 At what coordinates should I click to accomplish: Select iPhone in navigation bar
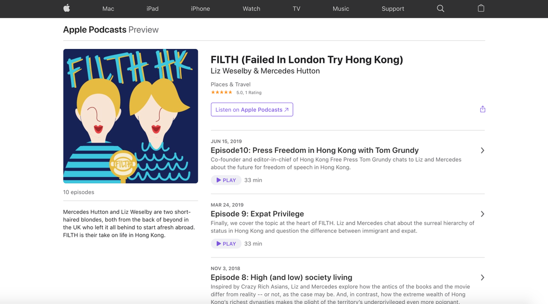(x=200, y=9)
